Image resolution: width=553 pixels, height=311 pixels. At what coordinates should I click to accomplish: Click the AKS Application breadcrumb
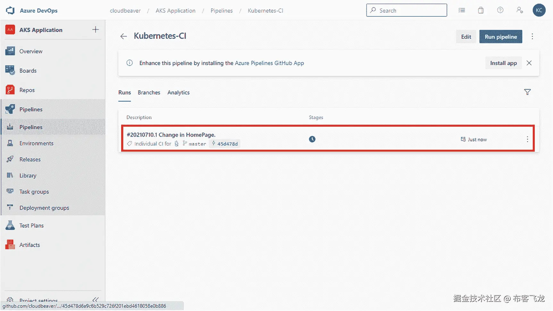point(175,11)
